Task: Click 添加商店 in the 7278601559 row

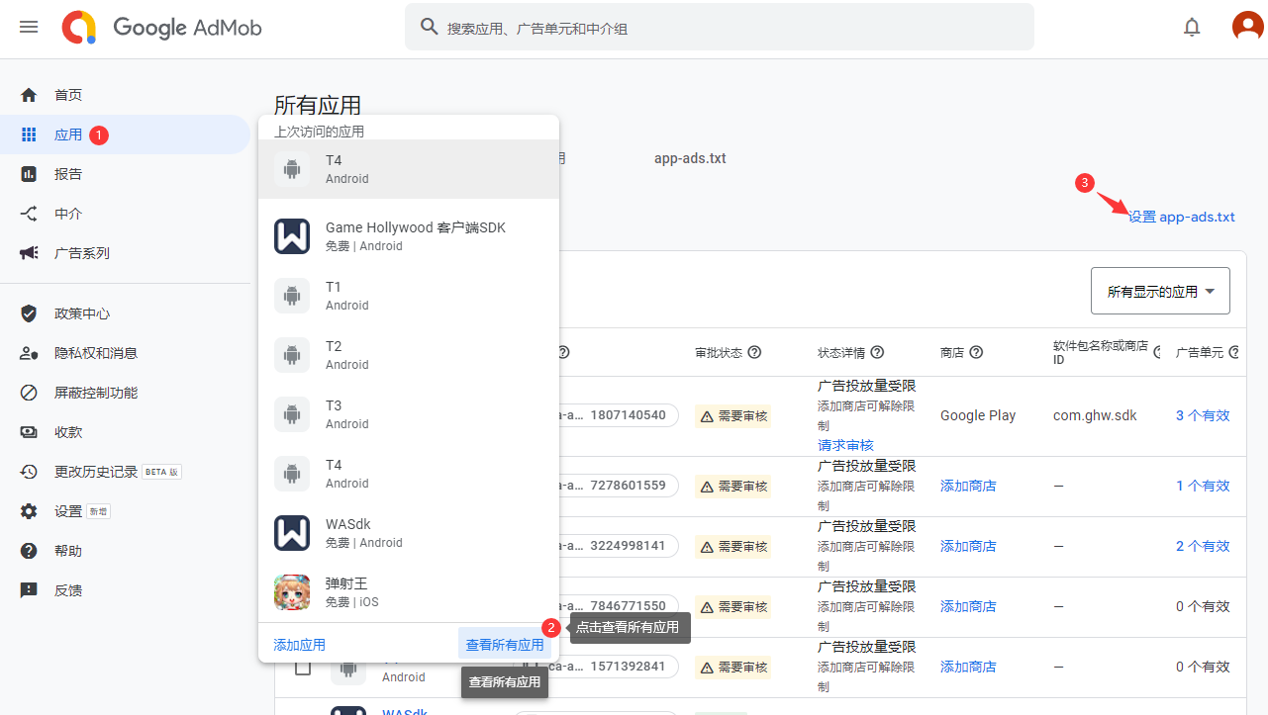Action: (968, 486)
